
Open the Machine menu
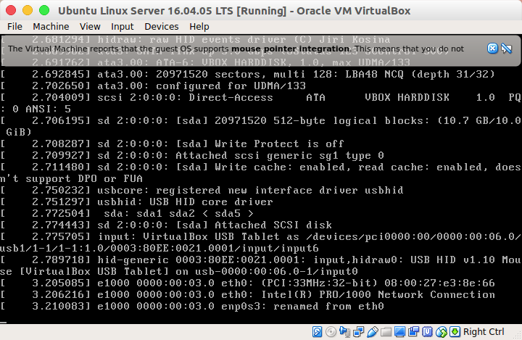(51, 26)
